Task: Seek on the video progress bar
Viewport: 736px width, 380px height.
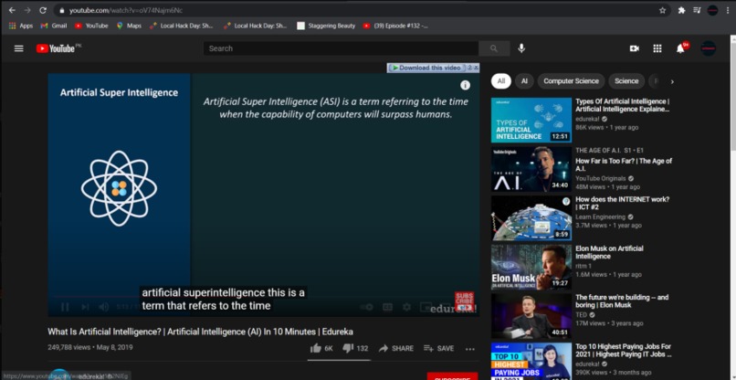Action: click(x=263, y=297)
